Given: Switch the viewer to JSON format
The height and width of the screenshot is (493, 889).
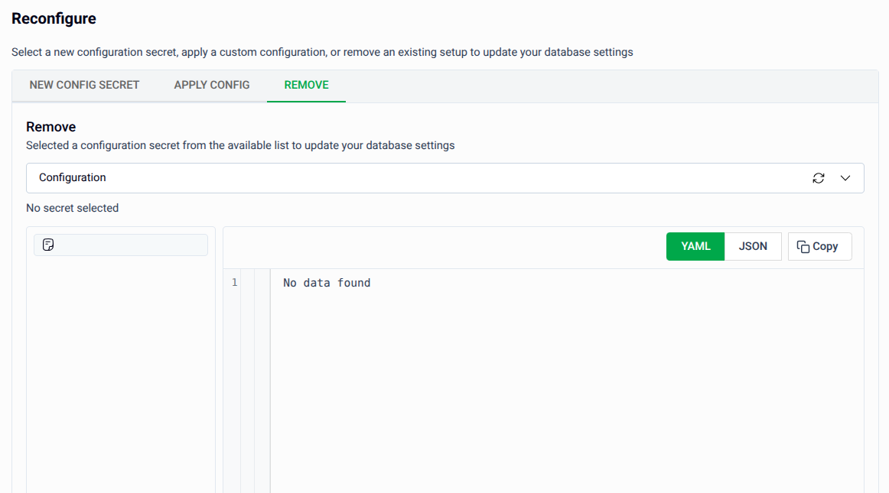Looking at the screenshot, I should pyautogui.click(x=753, y=246).
